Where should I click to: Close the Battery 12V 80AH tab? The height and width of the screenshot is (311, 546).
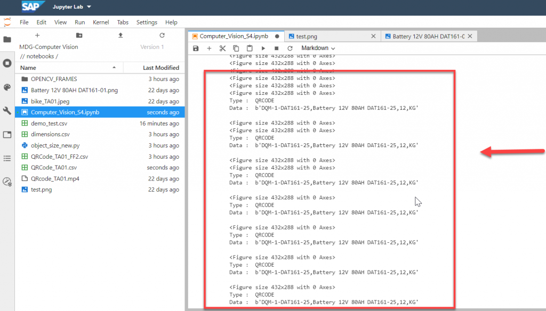coord(470,36)
